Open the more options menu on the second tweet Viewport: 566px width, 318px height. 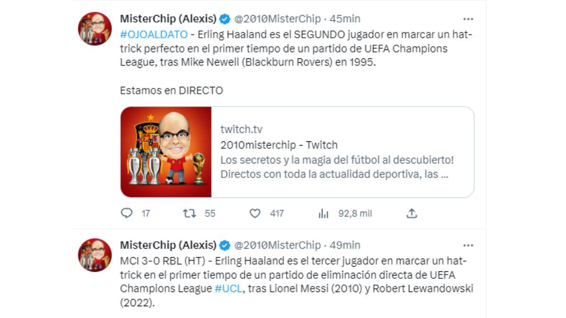click(468, 245)
